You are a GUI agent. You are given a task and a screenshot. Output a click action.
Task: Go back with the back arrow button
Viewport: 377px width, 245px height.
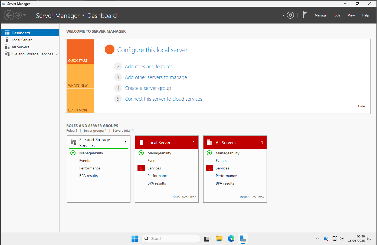pyautogui.click(x=9, y=15)
